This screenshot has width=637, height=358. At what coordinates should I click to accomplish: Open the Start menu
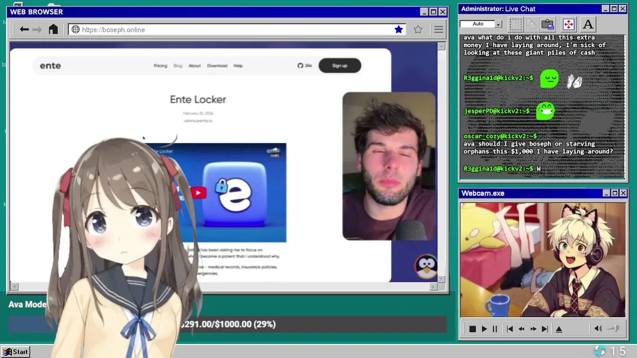click(15, 352)
